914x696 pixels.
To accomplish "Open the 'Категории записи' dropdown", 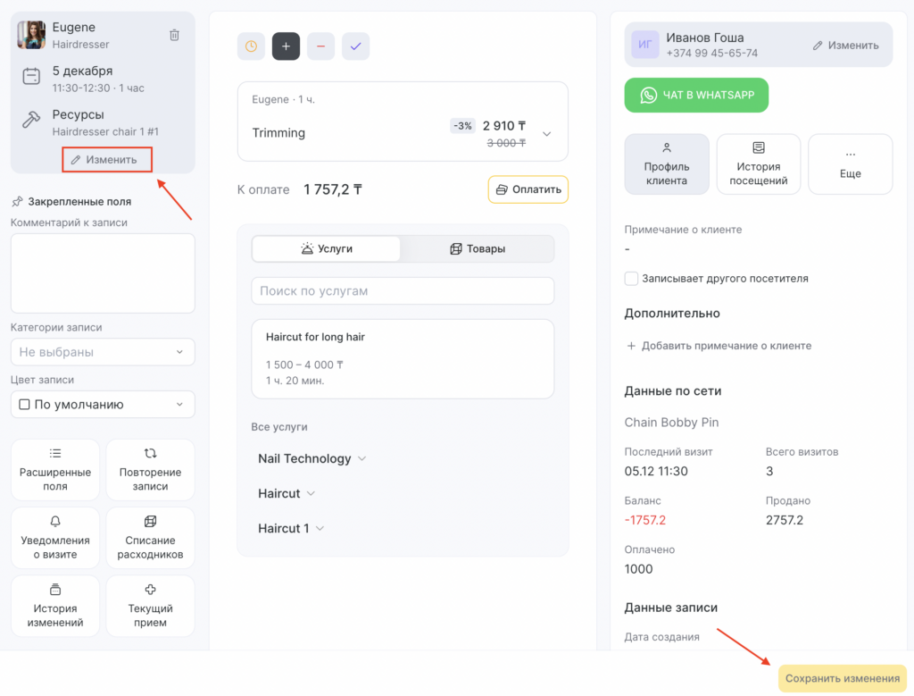I will click(103, 352).
